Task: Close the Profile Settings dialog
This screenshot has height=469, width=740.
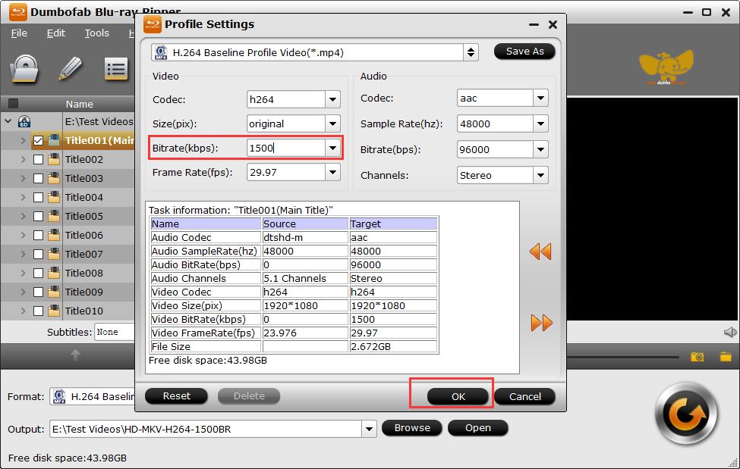Action: (x=553, y=24)
